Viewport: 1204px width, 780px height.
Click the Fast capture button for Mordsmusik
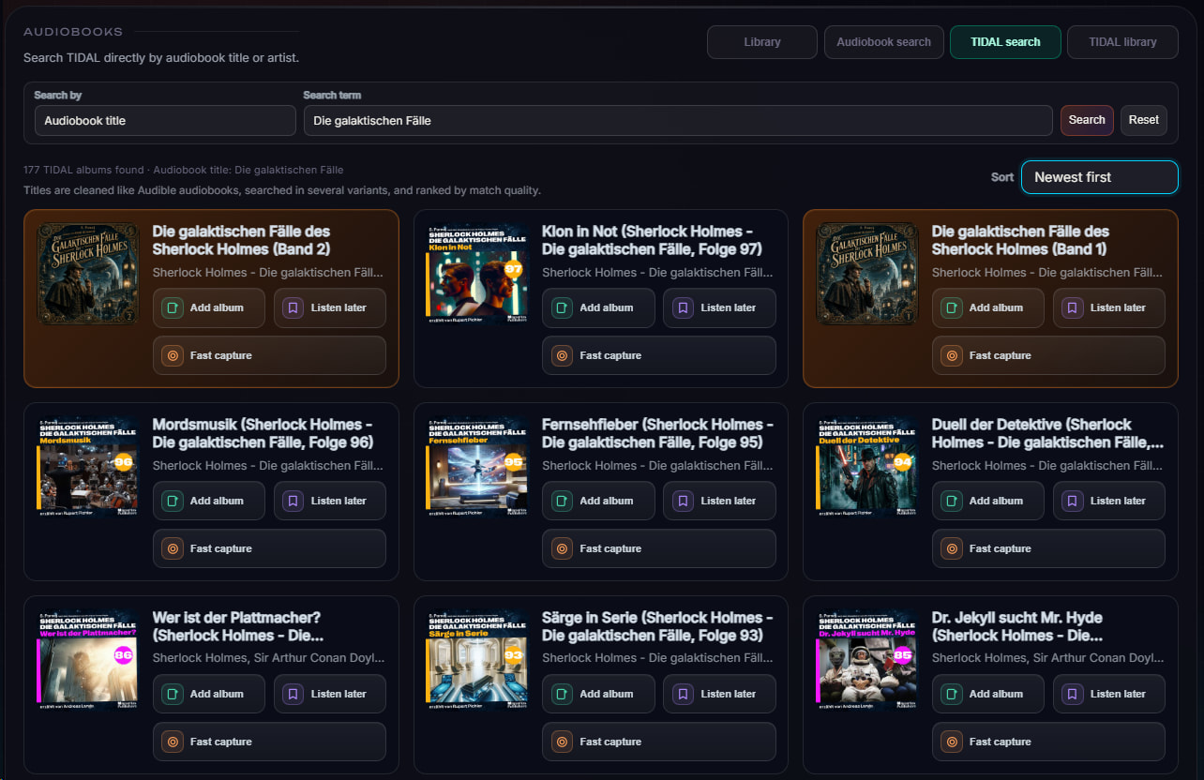[x=269, y=548]
